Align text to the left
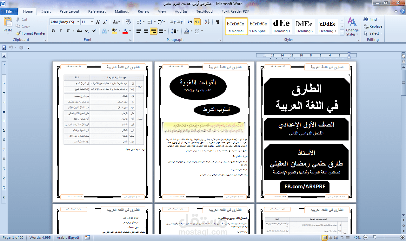The height and width of the screenshot is (241, 406). [x=139, y=31]
